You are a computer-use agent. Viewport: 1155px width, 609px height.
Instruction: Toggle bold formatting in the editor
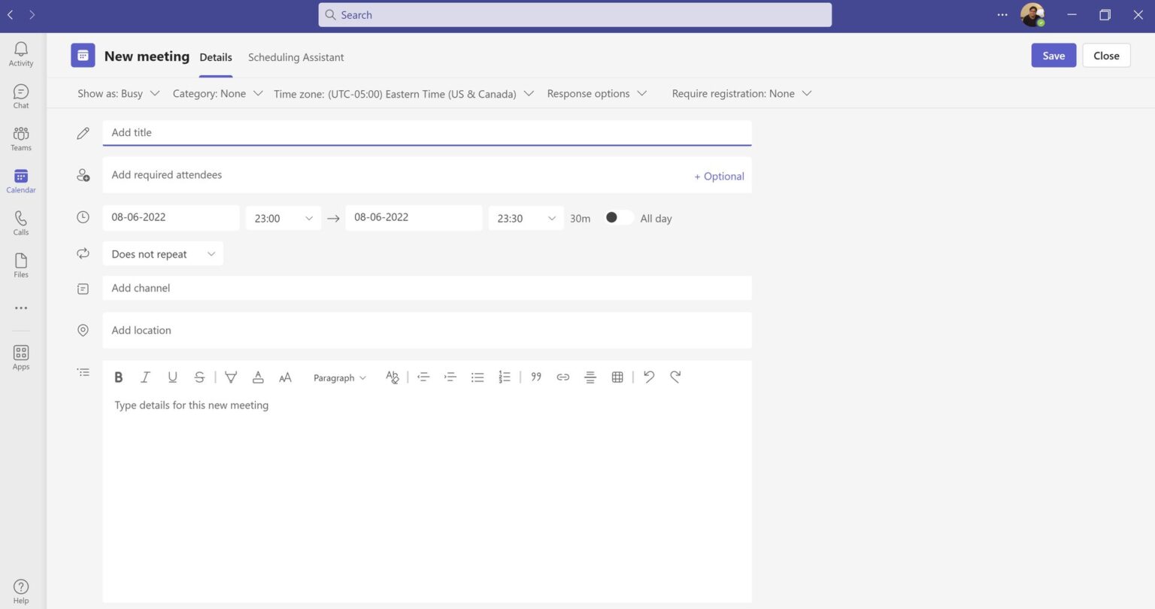click(118, 377)
